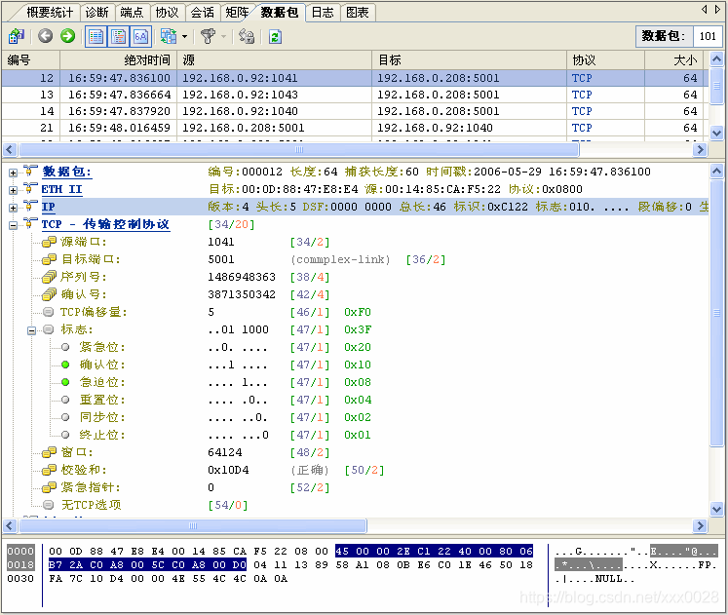Viewport: 728px width, 615px height.
Task: Click the green 急迫位 flag indicator
Action: click(65, 382)
